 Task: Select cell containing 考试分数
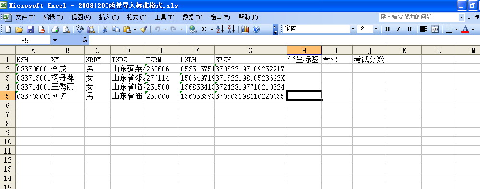pos(370,59)
